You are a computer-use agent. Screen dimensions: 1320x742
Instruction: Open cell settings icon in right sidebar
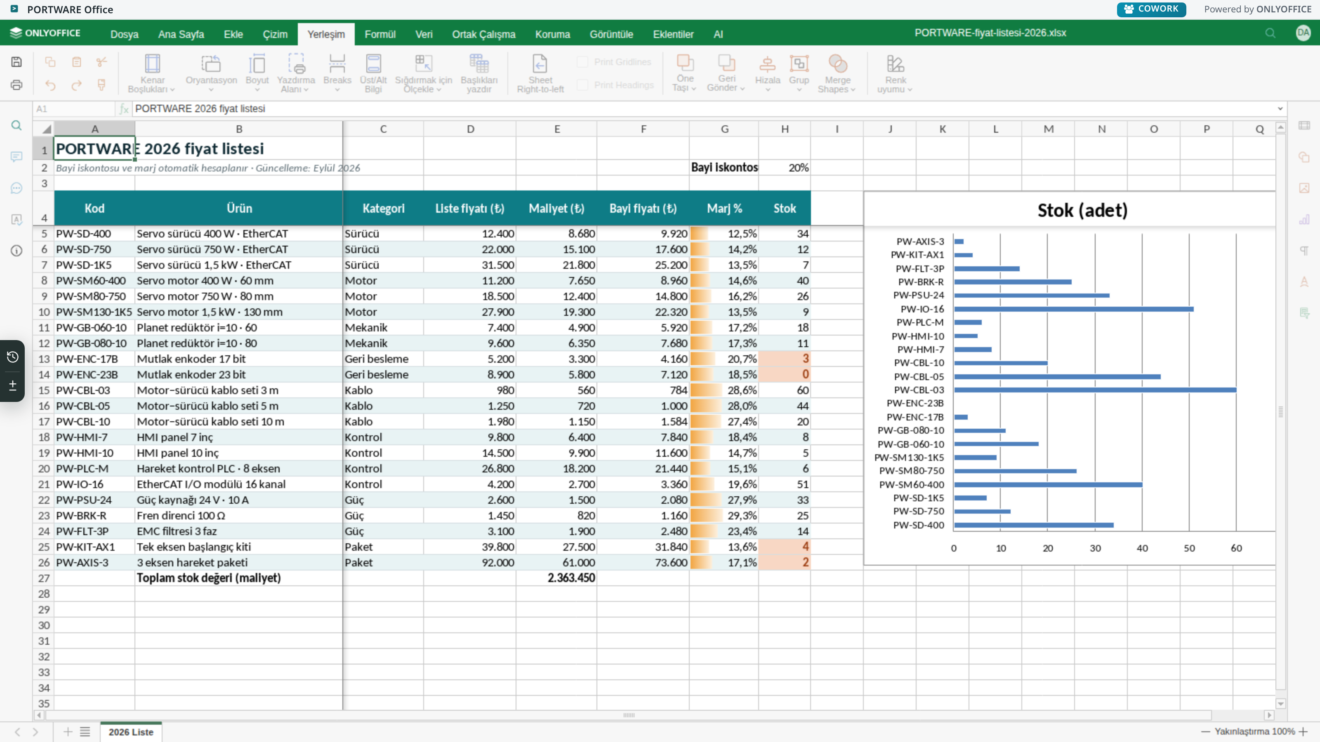pyautogui.click(x=1304, y=125)
